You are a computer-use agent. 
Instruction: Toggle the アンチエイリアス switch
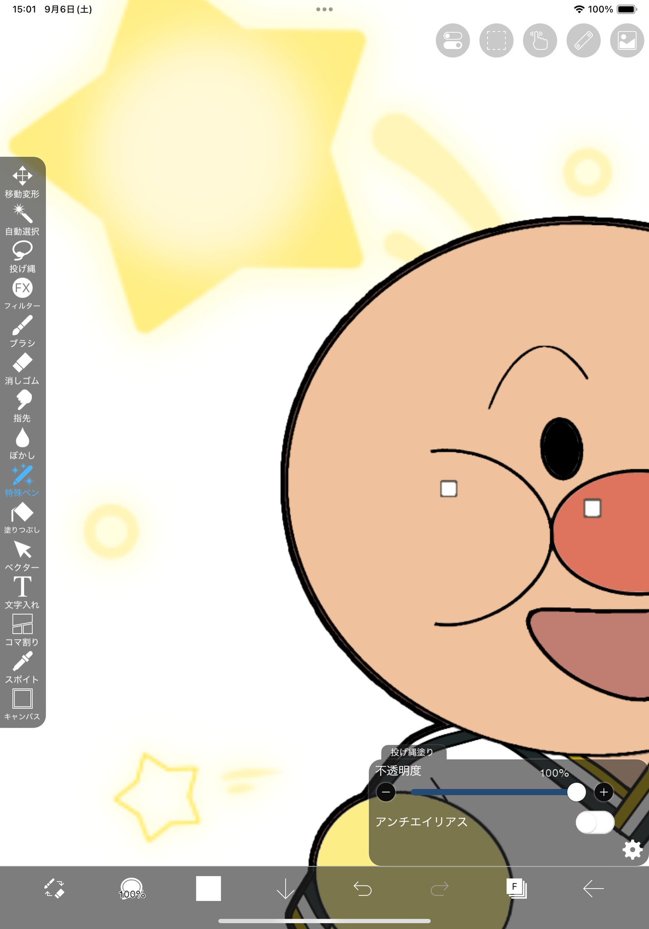(595, 822)
